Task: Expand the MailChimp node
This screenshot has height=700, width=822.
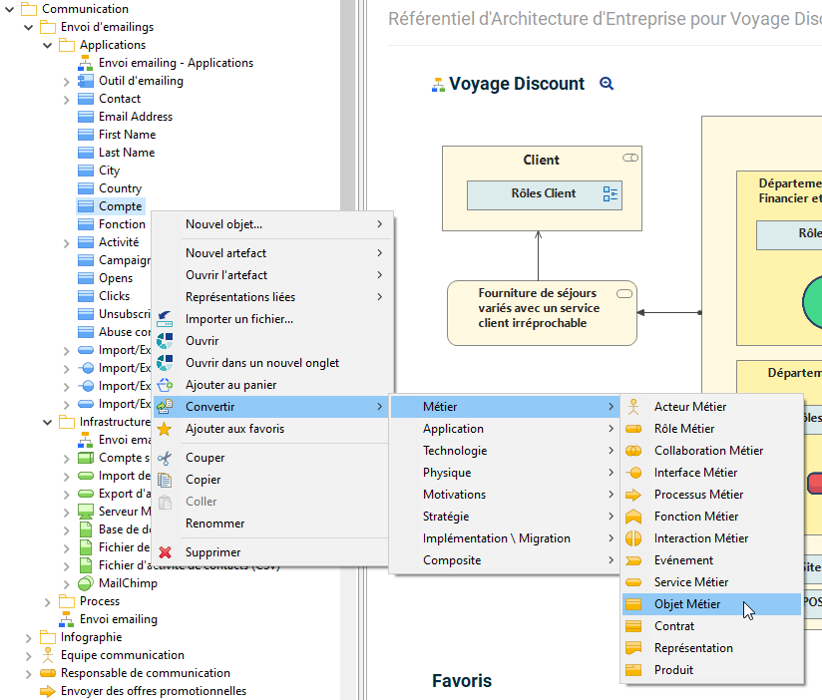Action: click(66, 584)
